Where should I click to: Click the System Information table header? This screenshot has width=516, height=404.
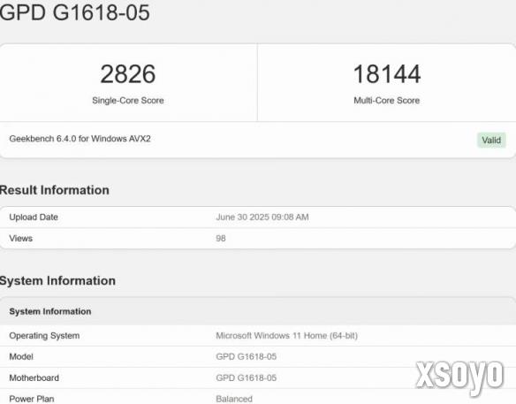point(50,311)
